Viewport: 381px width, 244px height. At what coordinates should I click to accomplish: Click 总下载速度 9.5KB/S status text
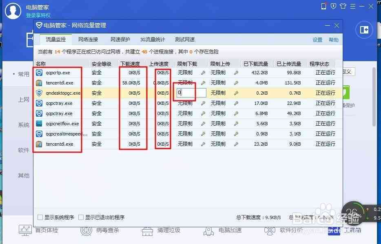coord(258,217)
